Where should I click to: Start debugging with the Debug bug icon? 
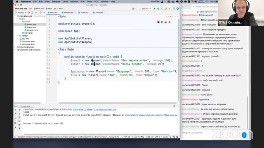158,9
